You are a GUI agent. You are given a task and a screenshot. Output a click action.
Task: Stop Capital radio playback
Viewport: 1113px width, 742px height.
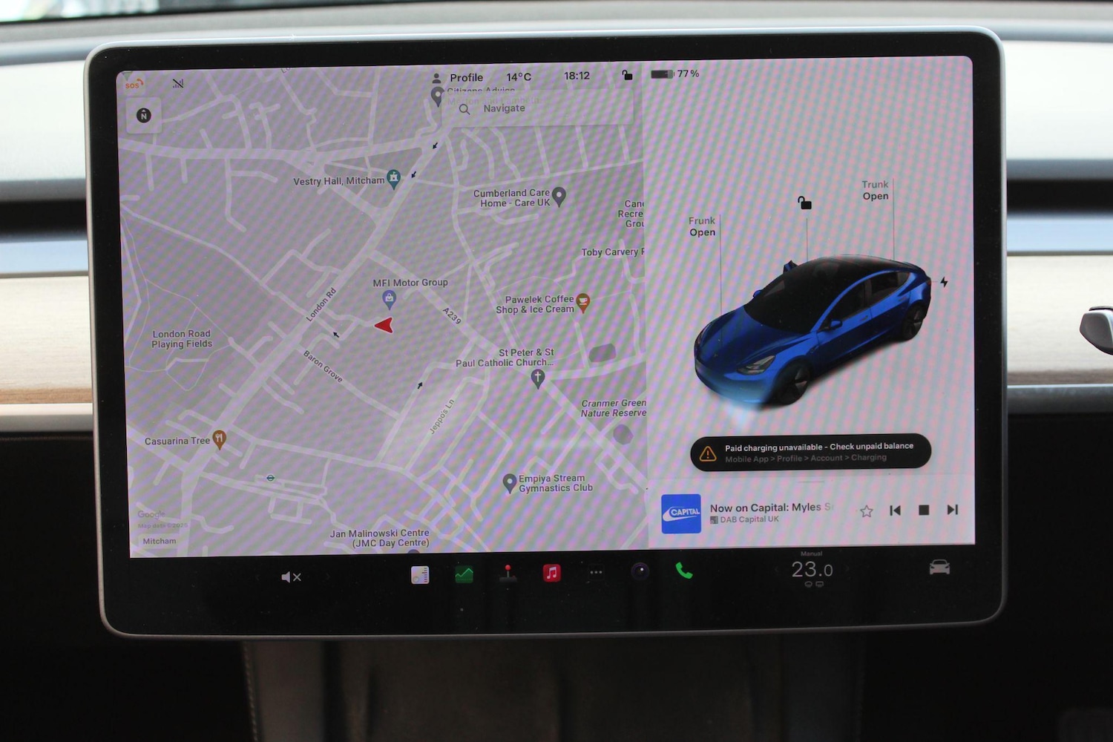924,510
